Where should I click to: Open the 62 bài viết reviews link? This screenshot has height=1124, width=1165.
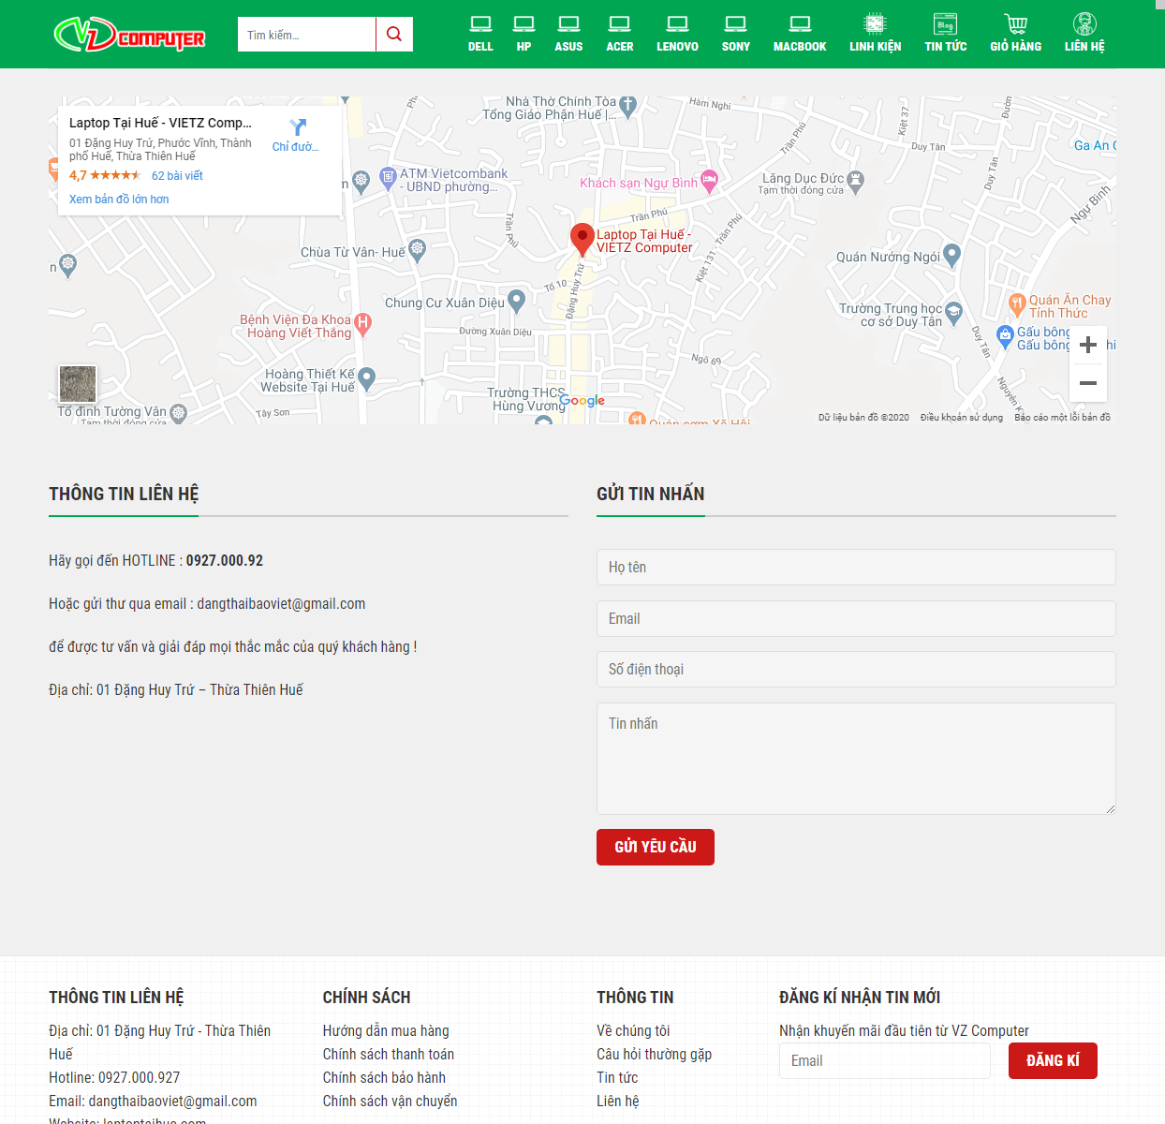(177, 176)
